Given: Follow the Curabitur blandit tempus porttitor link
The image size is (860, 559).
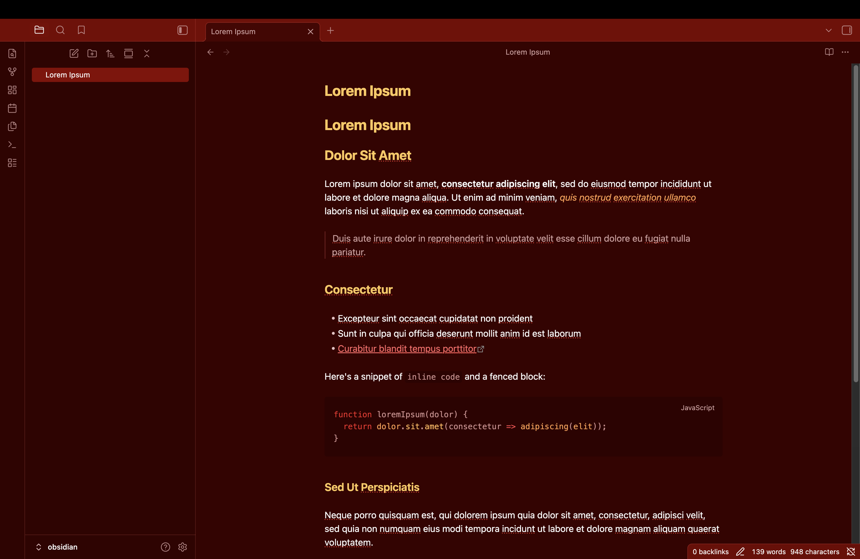Looking at the screenshot, I should (x=407, y=349).
